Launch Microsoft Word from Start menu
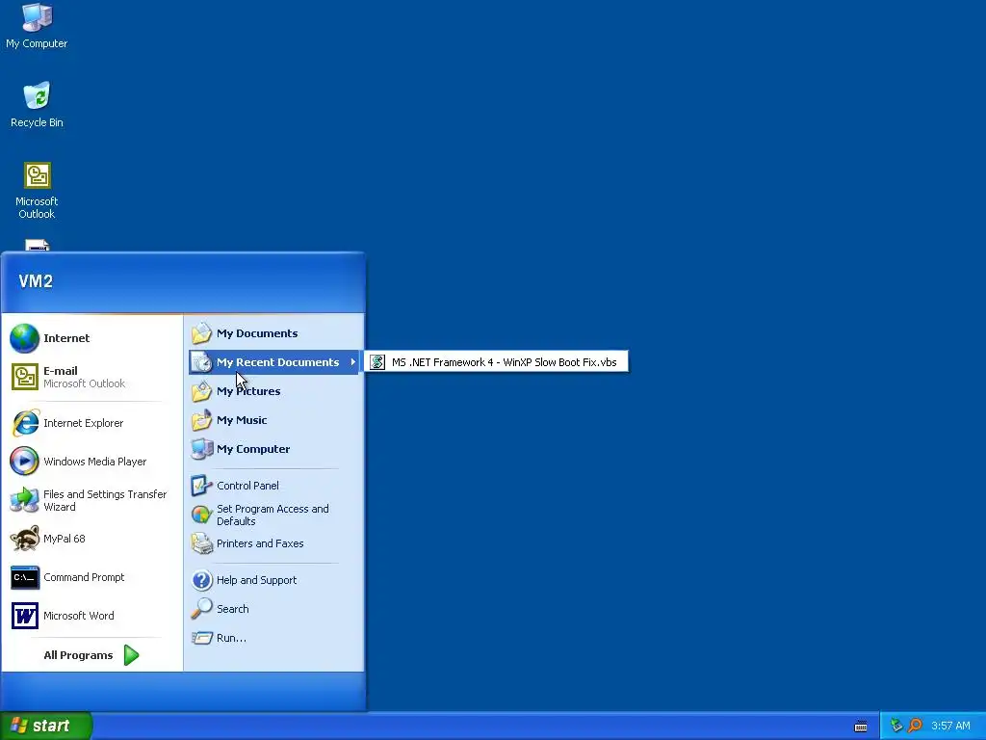The height and width of the screenshot is (740, 986). click(91, 616)
